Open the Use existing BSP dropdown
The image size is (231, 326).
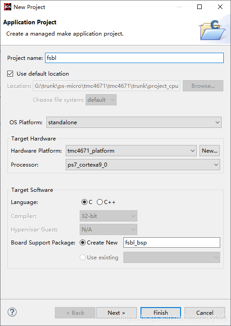pos(172,258)
